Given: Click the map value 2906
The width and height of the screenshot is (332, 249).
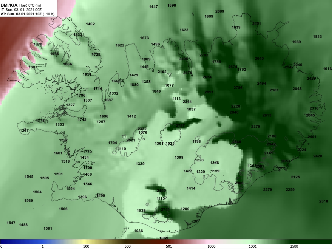Looking at the screenshot, I should tap(239, 183).
